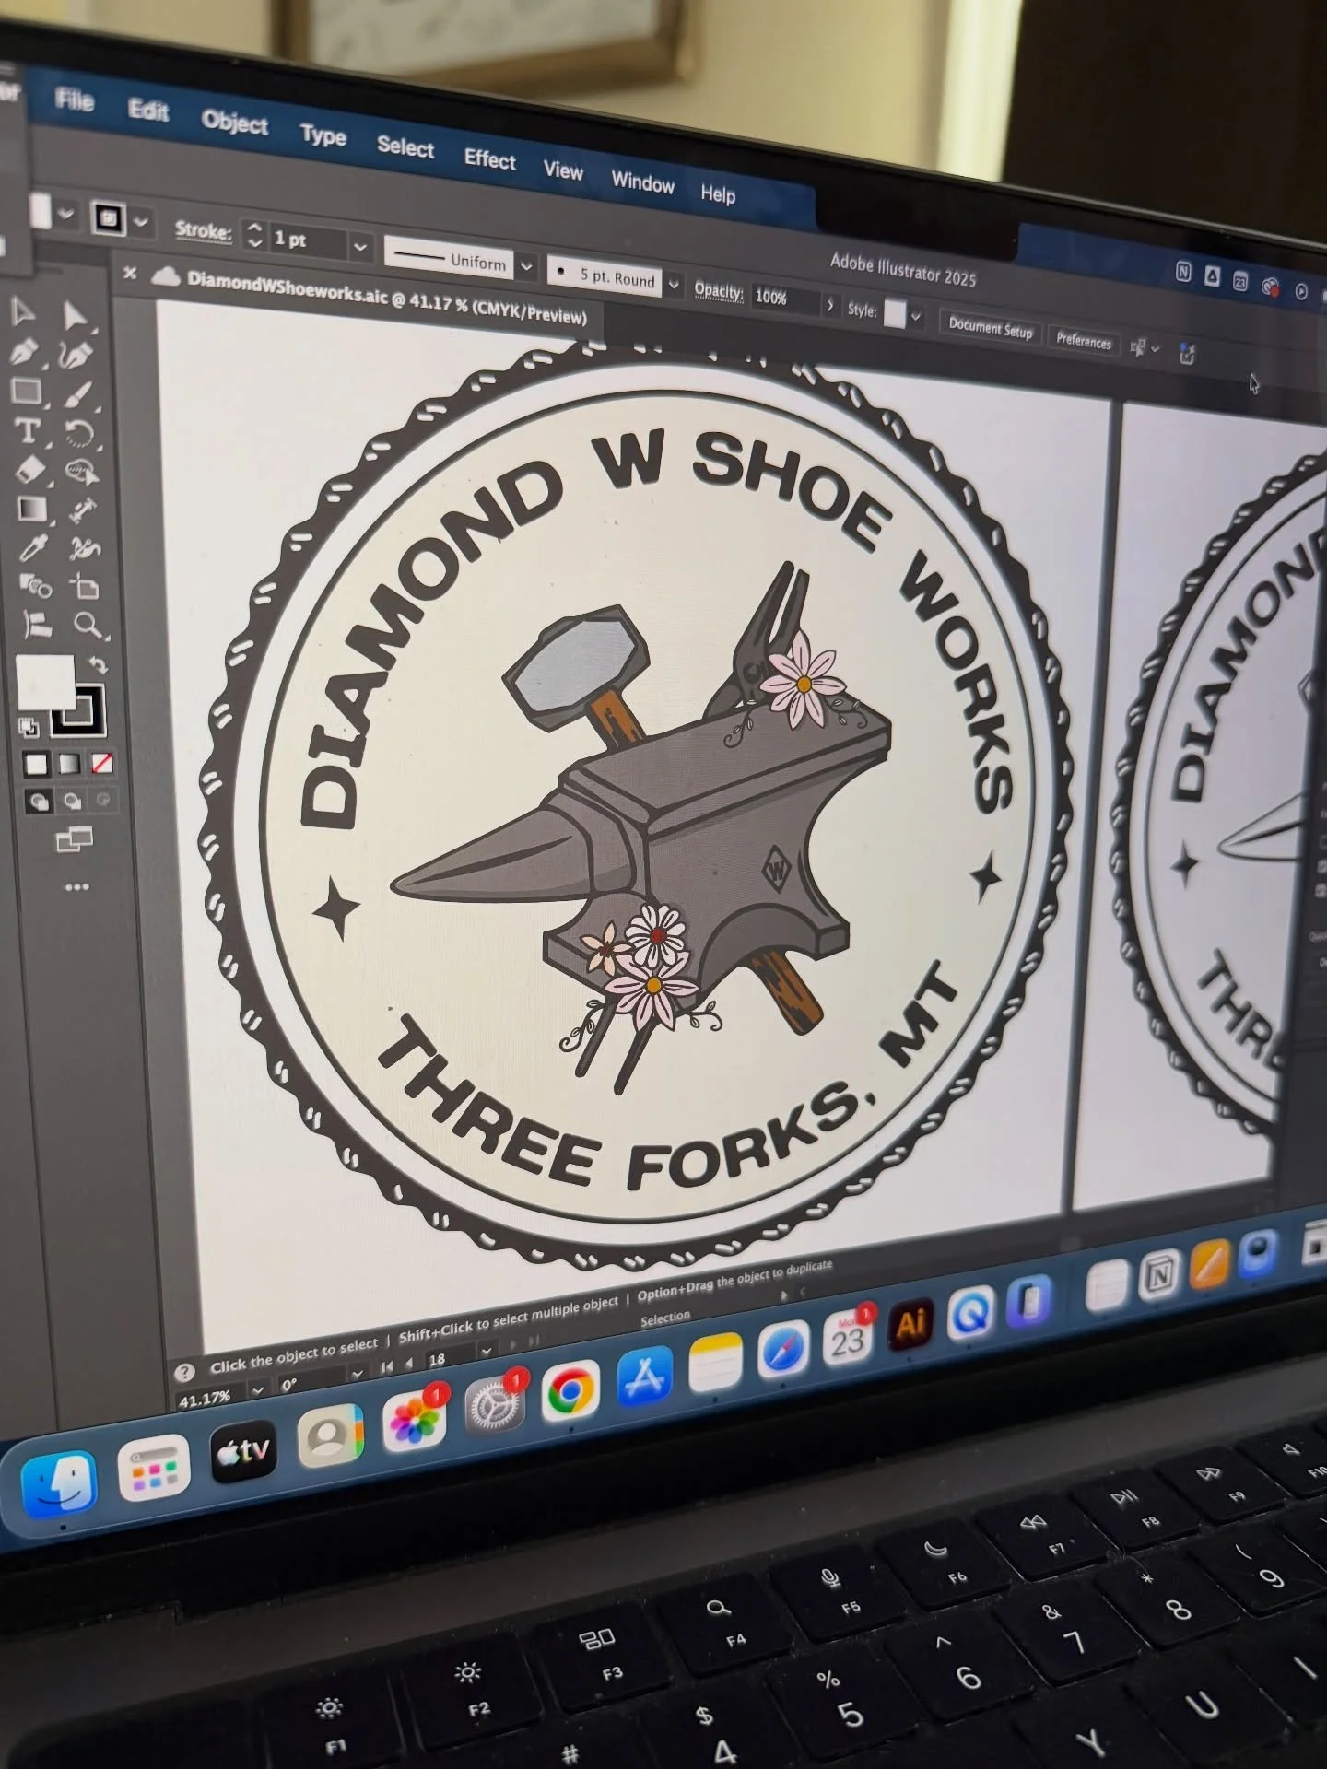This screenshot has width=1327, height=1769.
Task: Open Google Chrome from the Dock
Action: click(x=570, y=1390)
